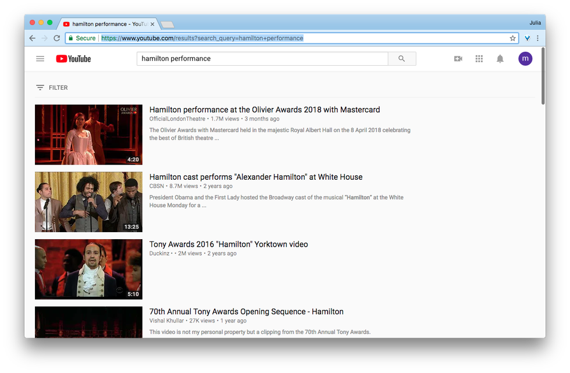Image resolution: width=570 pixels, height=373 pixels.
Task: Visit the CBSN channel link
Action: (156, 186)
